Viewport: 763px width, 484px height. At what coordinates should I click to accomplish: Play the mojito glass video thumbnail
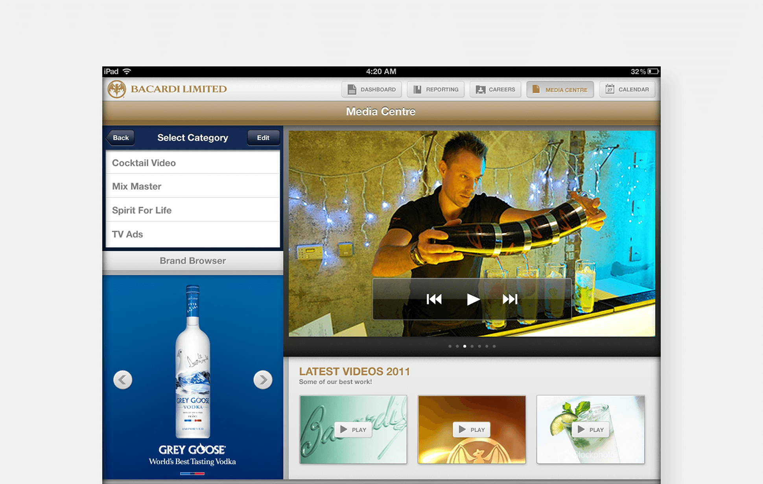click(590, 429)
